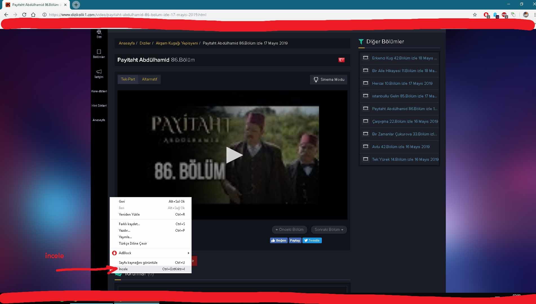Viewport: 536px width, 304px height.
Task: Click Facebook Paylaş button
Action: (295, 240)
